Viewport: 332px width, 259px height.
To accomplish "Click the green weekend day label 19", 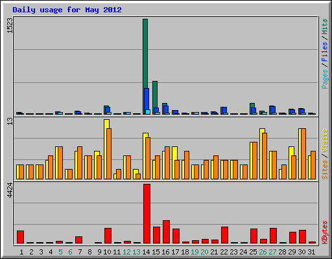I will pyautogui.click(x=195, y=252).
